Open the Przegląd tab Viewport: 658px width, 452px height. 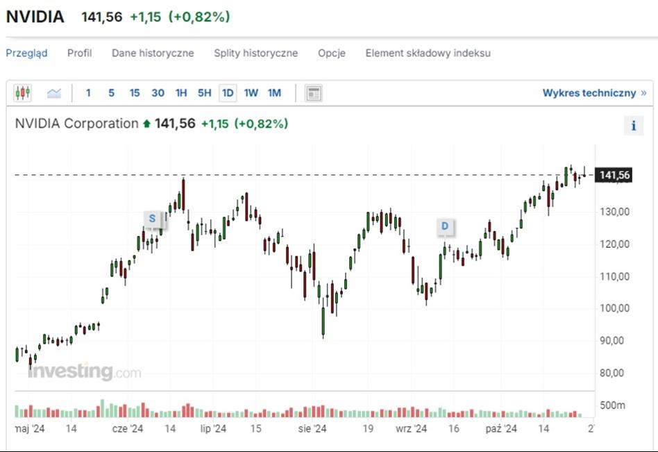[x=26, y=53]
